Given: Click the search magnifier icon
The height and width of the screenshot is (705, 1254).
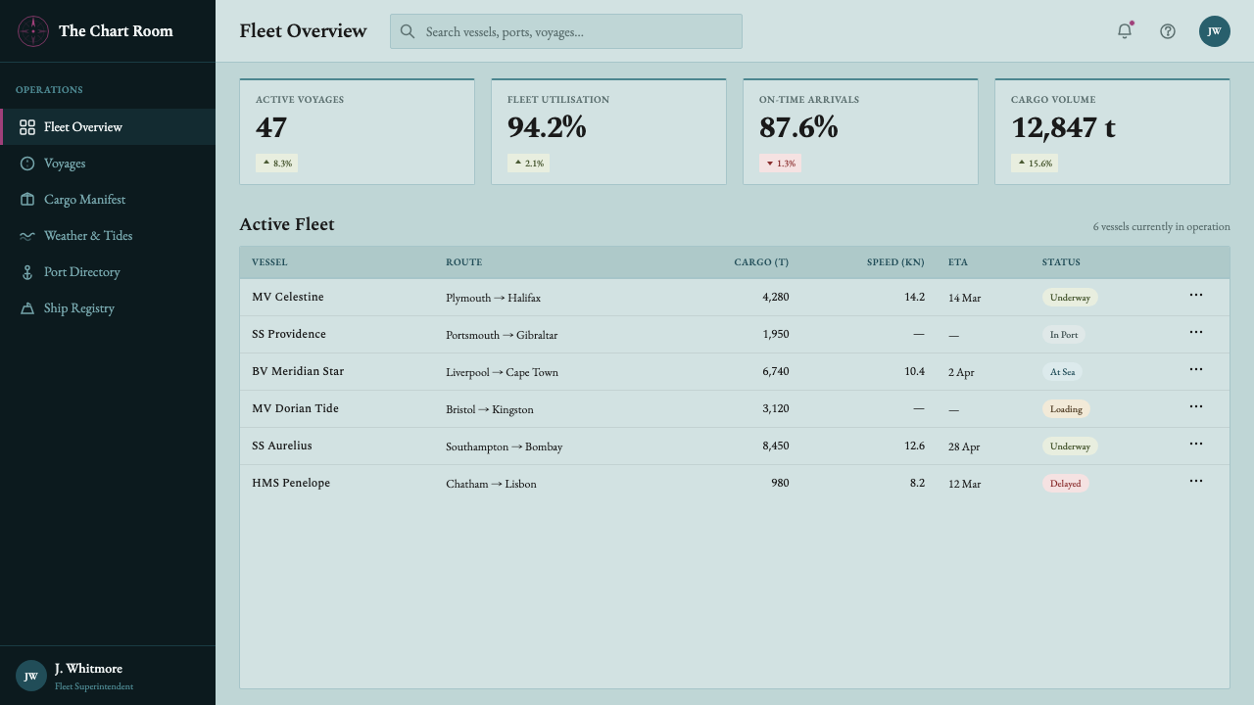Looking at the screenshot, I should pyautogui.click(x=408, y=31).
